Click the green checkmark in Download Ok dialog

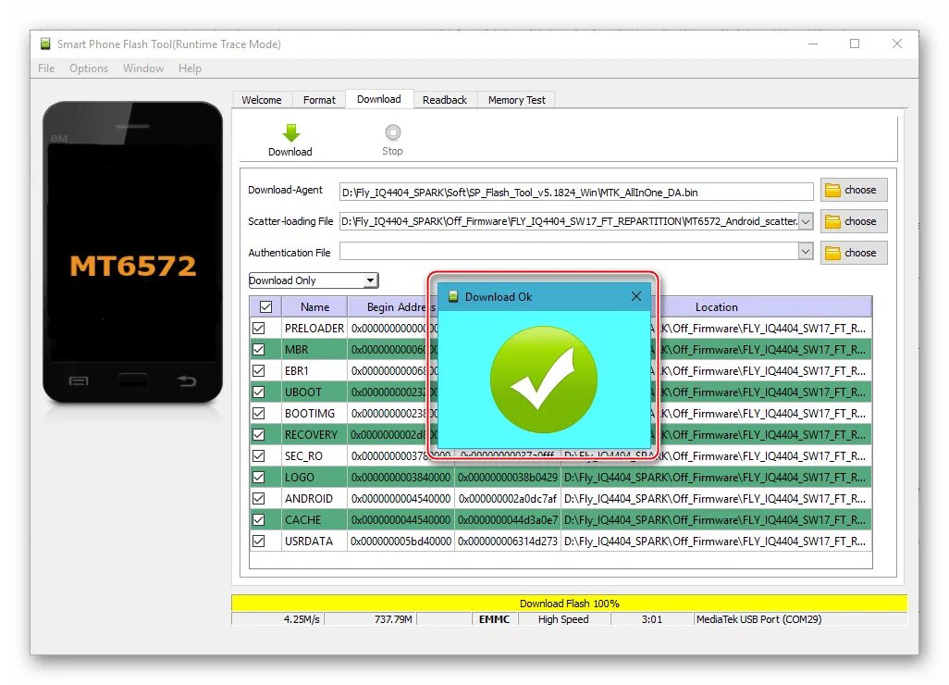(x=544, y=380)
